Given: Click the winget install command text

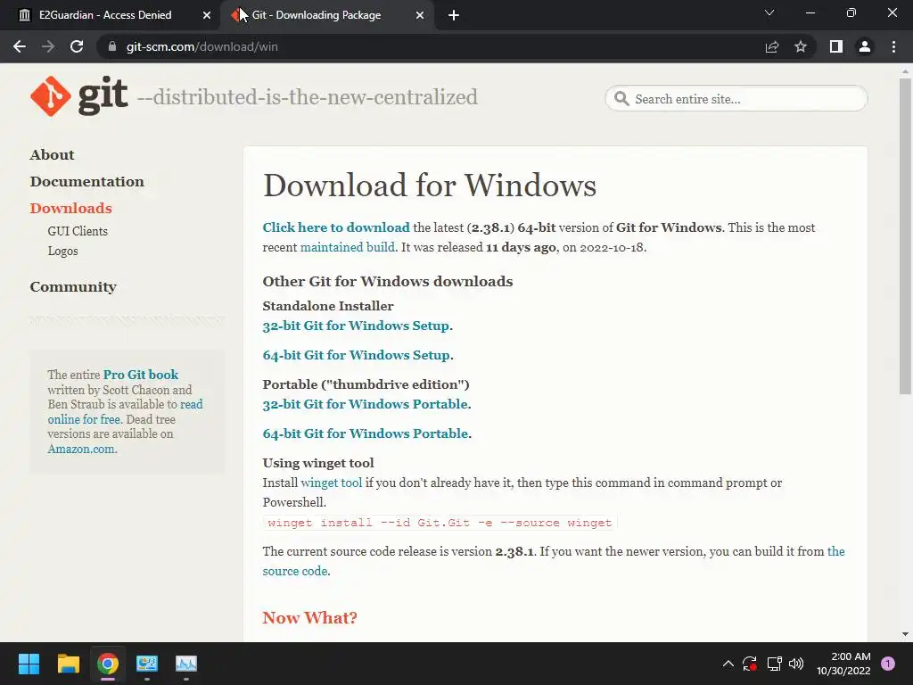Looking at the screenshot, I should 440,523.
